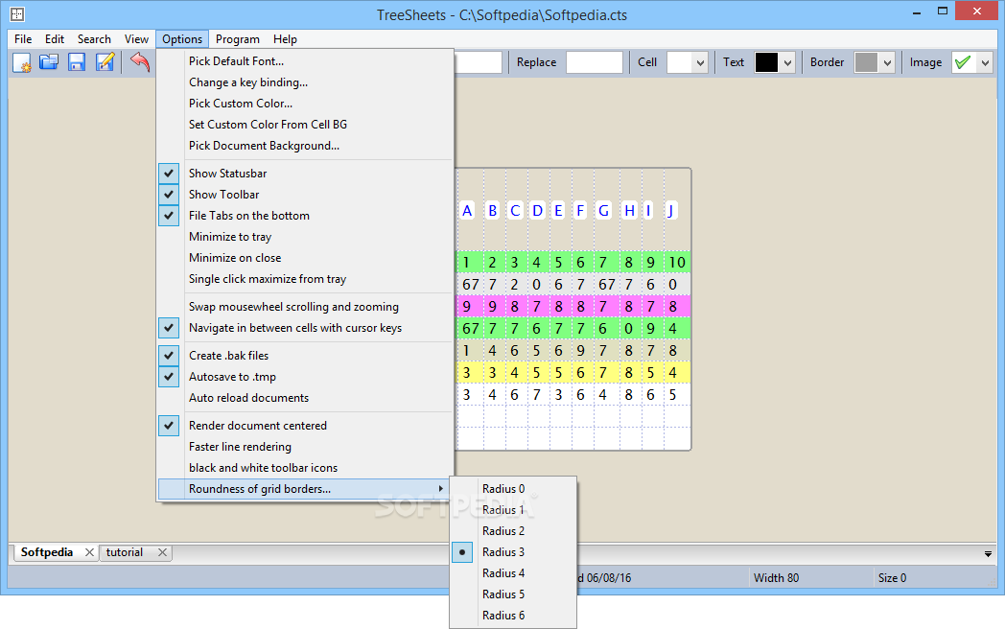This screenshot has width=1005, height=629.
Task: Select Radius 4 option
Action: click(513, 573)
